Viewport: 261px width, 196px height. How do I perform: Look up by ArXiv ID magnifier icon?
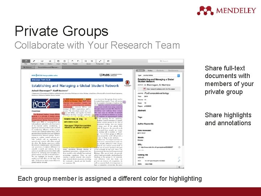click(179, 158)
